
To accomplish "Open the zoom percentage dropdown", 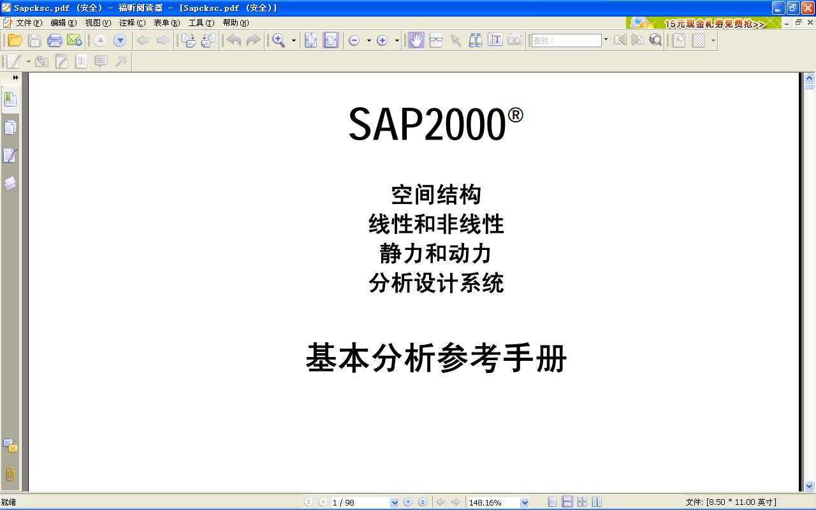I will pos(524,502).
